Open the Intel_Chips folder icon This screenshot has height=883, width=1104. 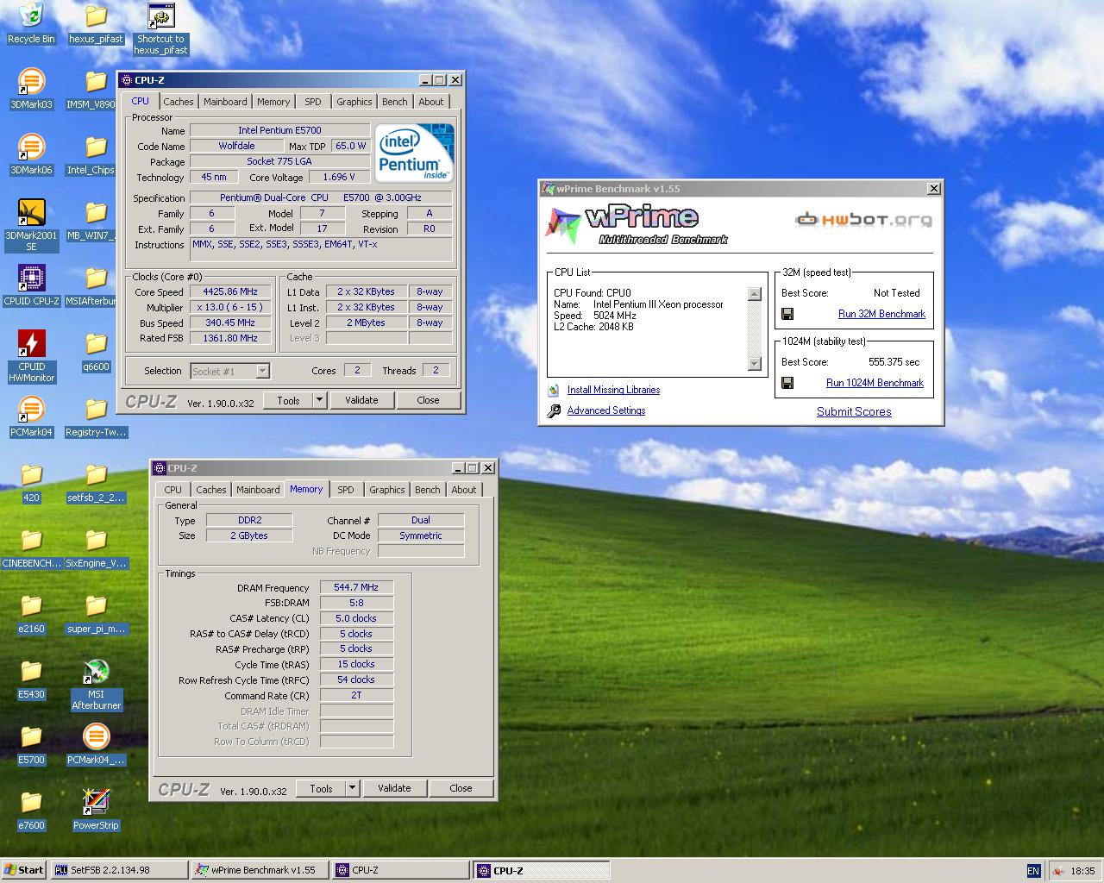(96, 154)
